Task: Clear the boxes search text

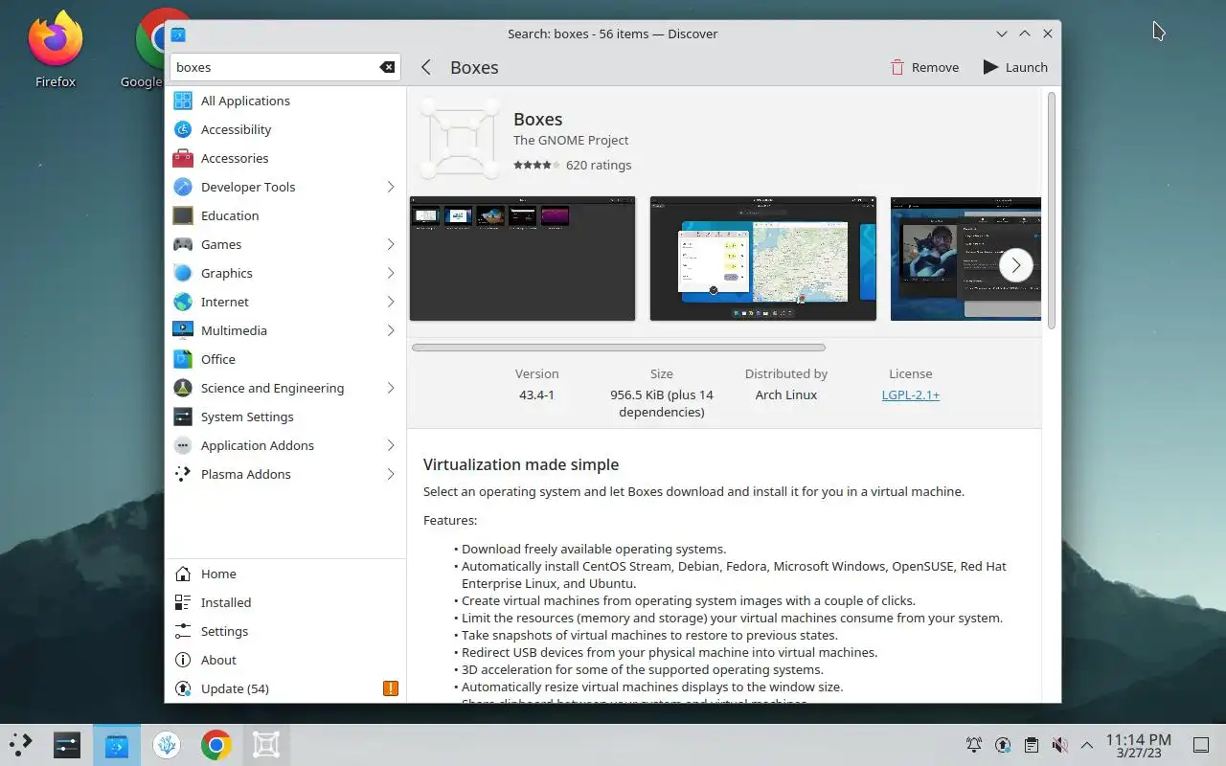Action: (387, 67)
